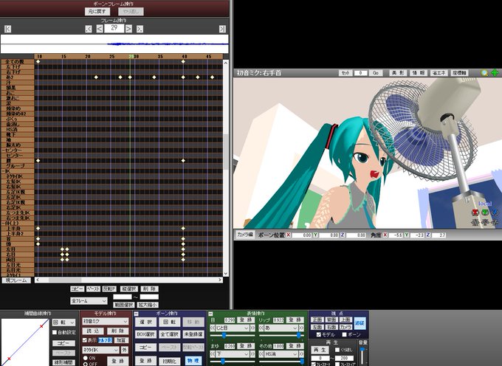Click the green Y-axis rotate icon

tap(485, 213)
